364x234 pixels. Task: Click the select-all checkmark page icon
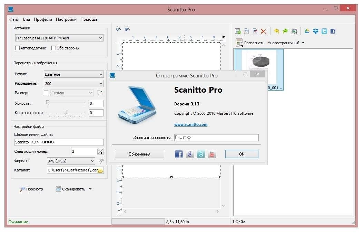(255, 31)
